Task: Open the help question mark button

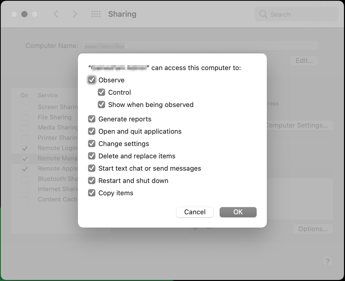Action: (x=327, y=261)
